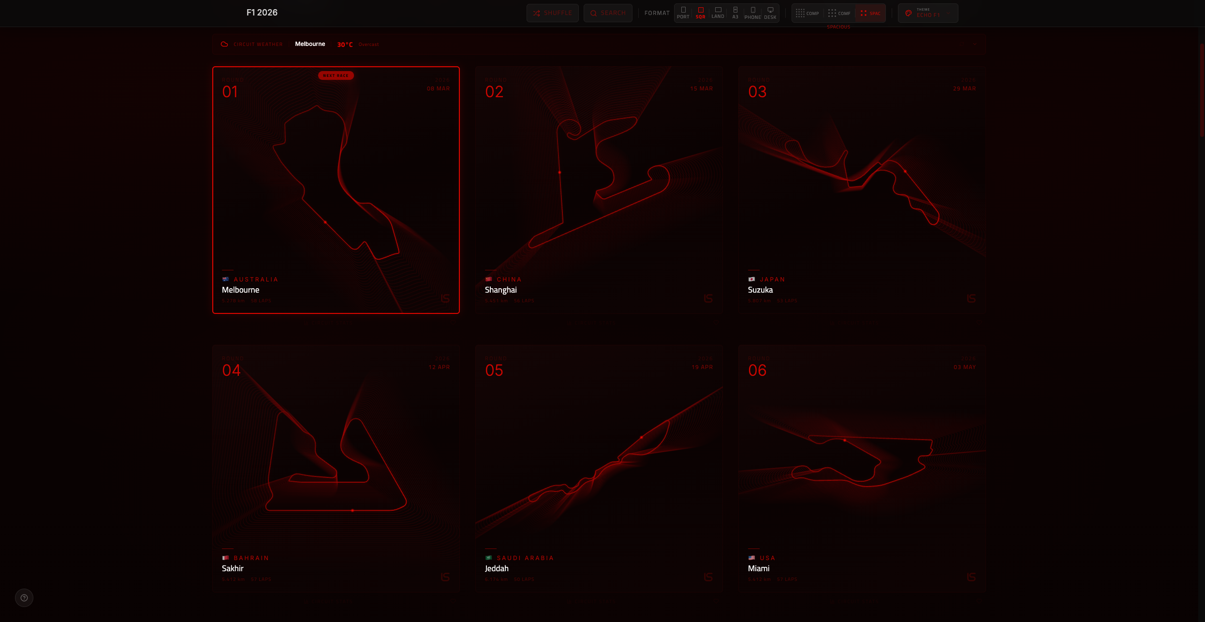Screen dimensions: 1205x622
Task: Click the page vertical scrollbar
Action: [x=1202, y=90]
